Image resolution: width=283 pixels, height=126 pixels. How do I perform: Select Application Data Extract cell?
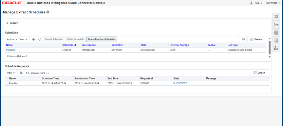(x=240, y=50)
